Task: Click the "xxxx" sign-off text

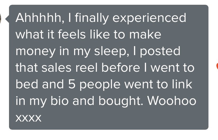Action: point(29,118)
